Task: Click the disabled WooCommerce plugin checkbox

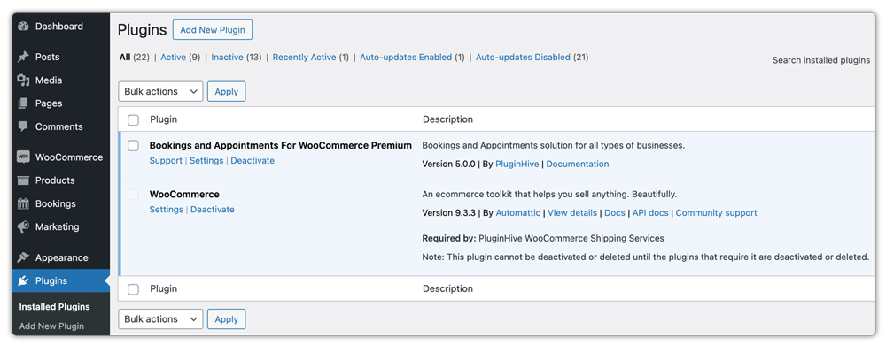Action: click(134, 195)
